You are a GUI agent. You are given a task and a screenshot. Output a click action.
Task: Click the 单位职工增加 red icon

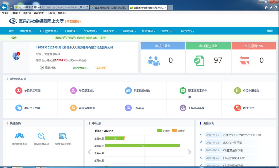coord(19,91)
